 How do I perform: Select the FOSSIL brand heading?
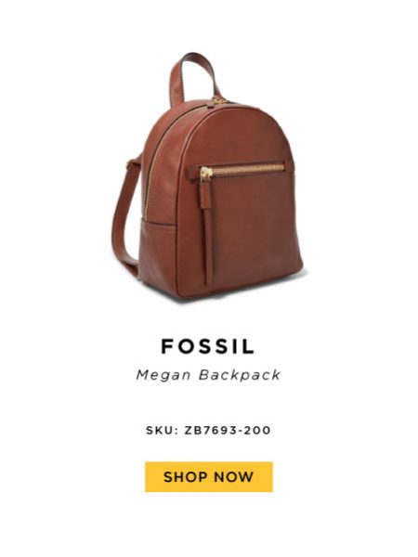tap(208, 346)
